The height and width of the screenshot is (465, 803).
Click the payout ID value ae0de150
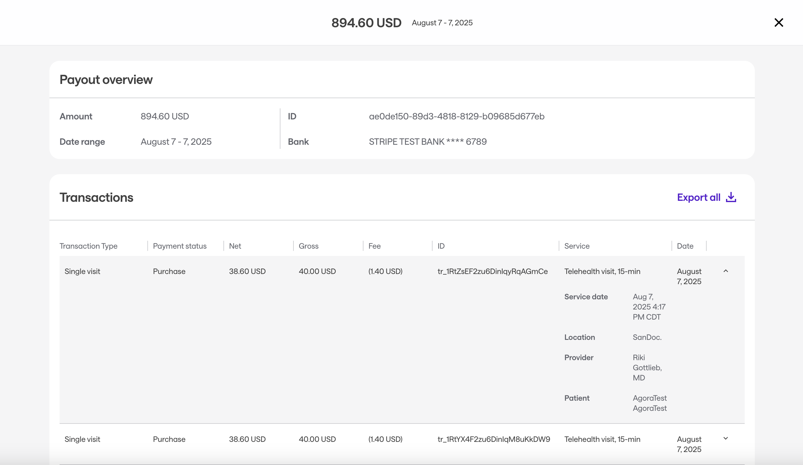coord(456,116)
